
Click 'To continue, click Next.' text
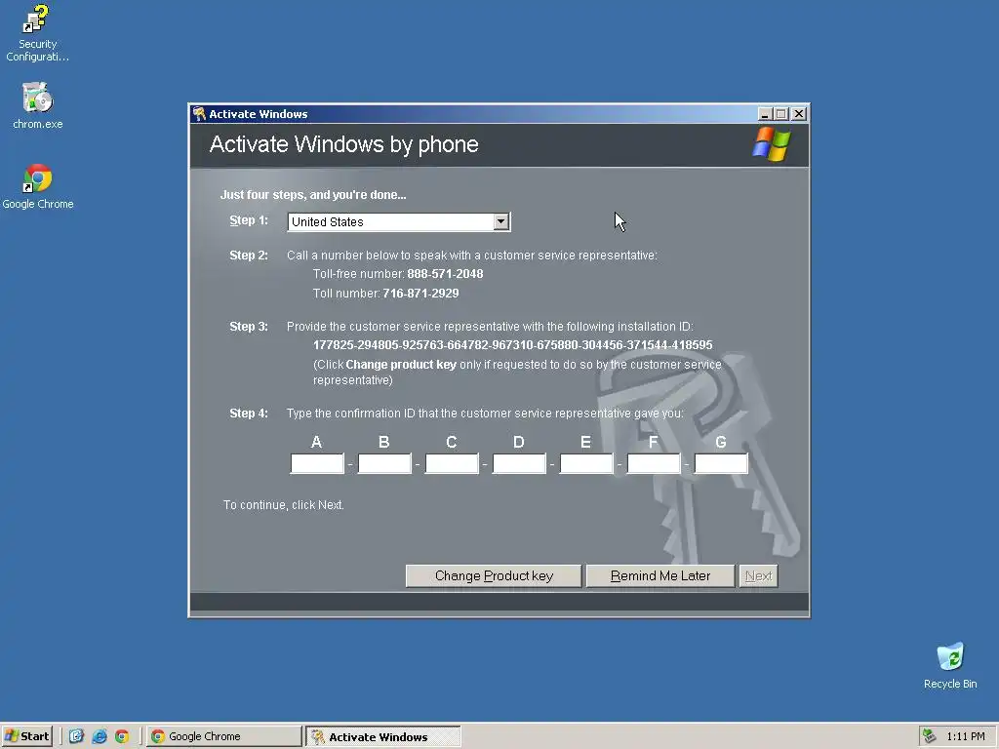(284, 505)
